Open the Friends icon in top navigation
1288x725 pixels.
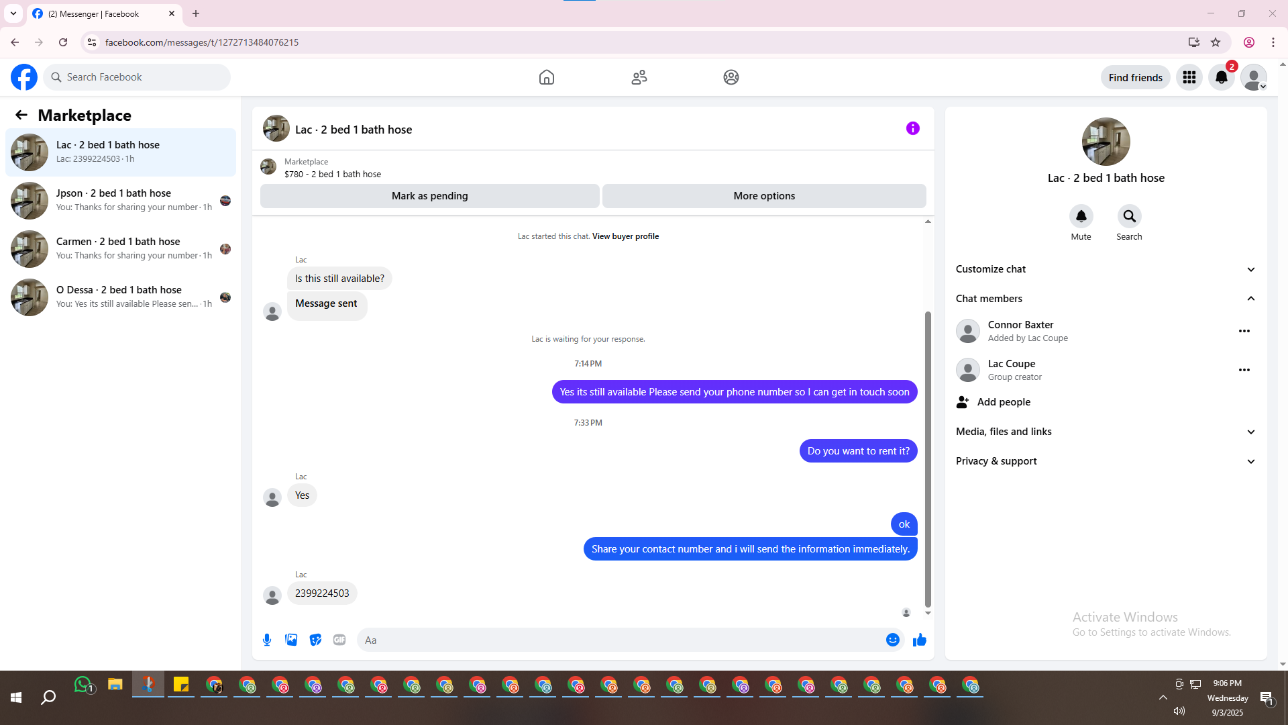pyautogui.click(x=639, y=77)
